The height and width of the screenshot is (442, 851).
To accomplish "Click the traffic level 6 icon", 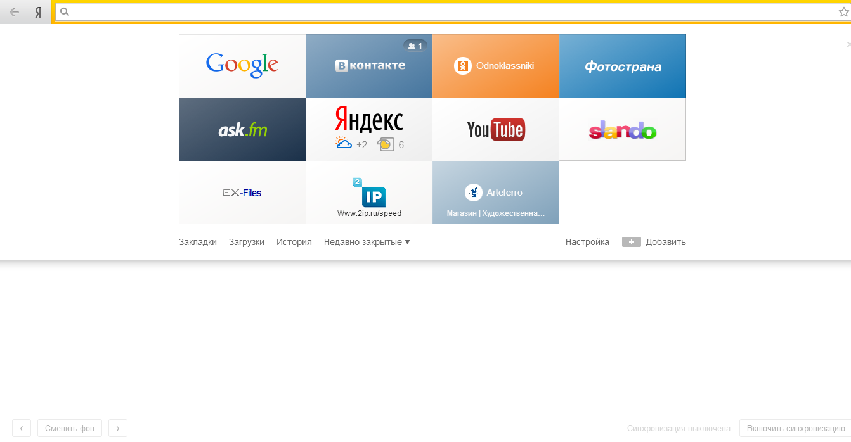I will [x=385, y=144].
